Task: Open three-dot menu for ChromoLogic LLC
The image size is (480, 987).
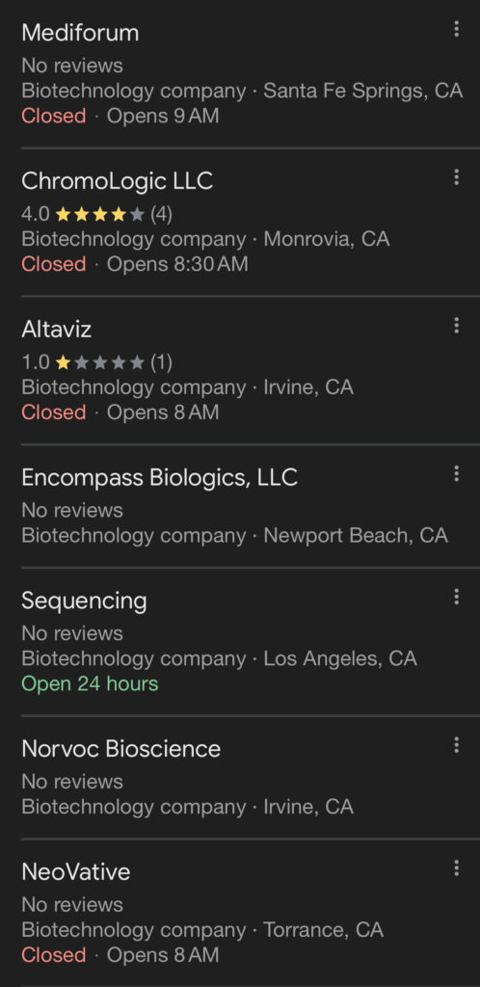Action: [x=456, y=177]
